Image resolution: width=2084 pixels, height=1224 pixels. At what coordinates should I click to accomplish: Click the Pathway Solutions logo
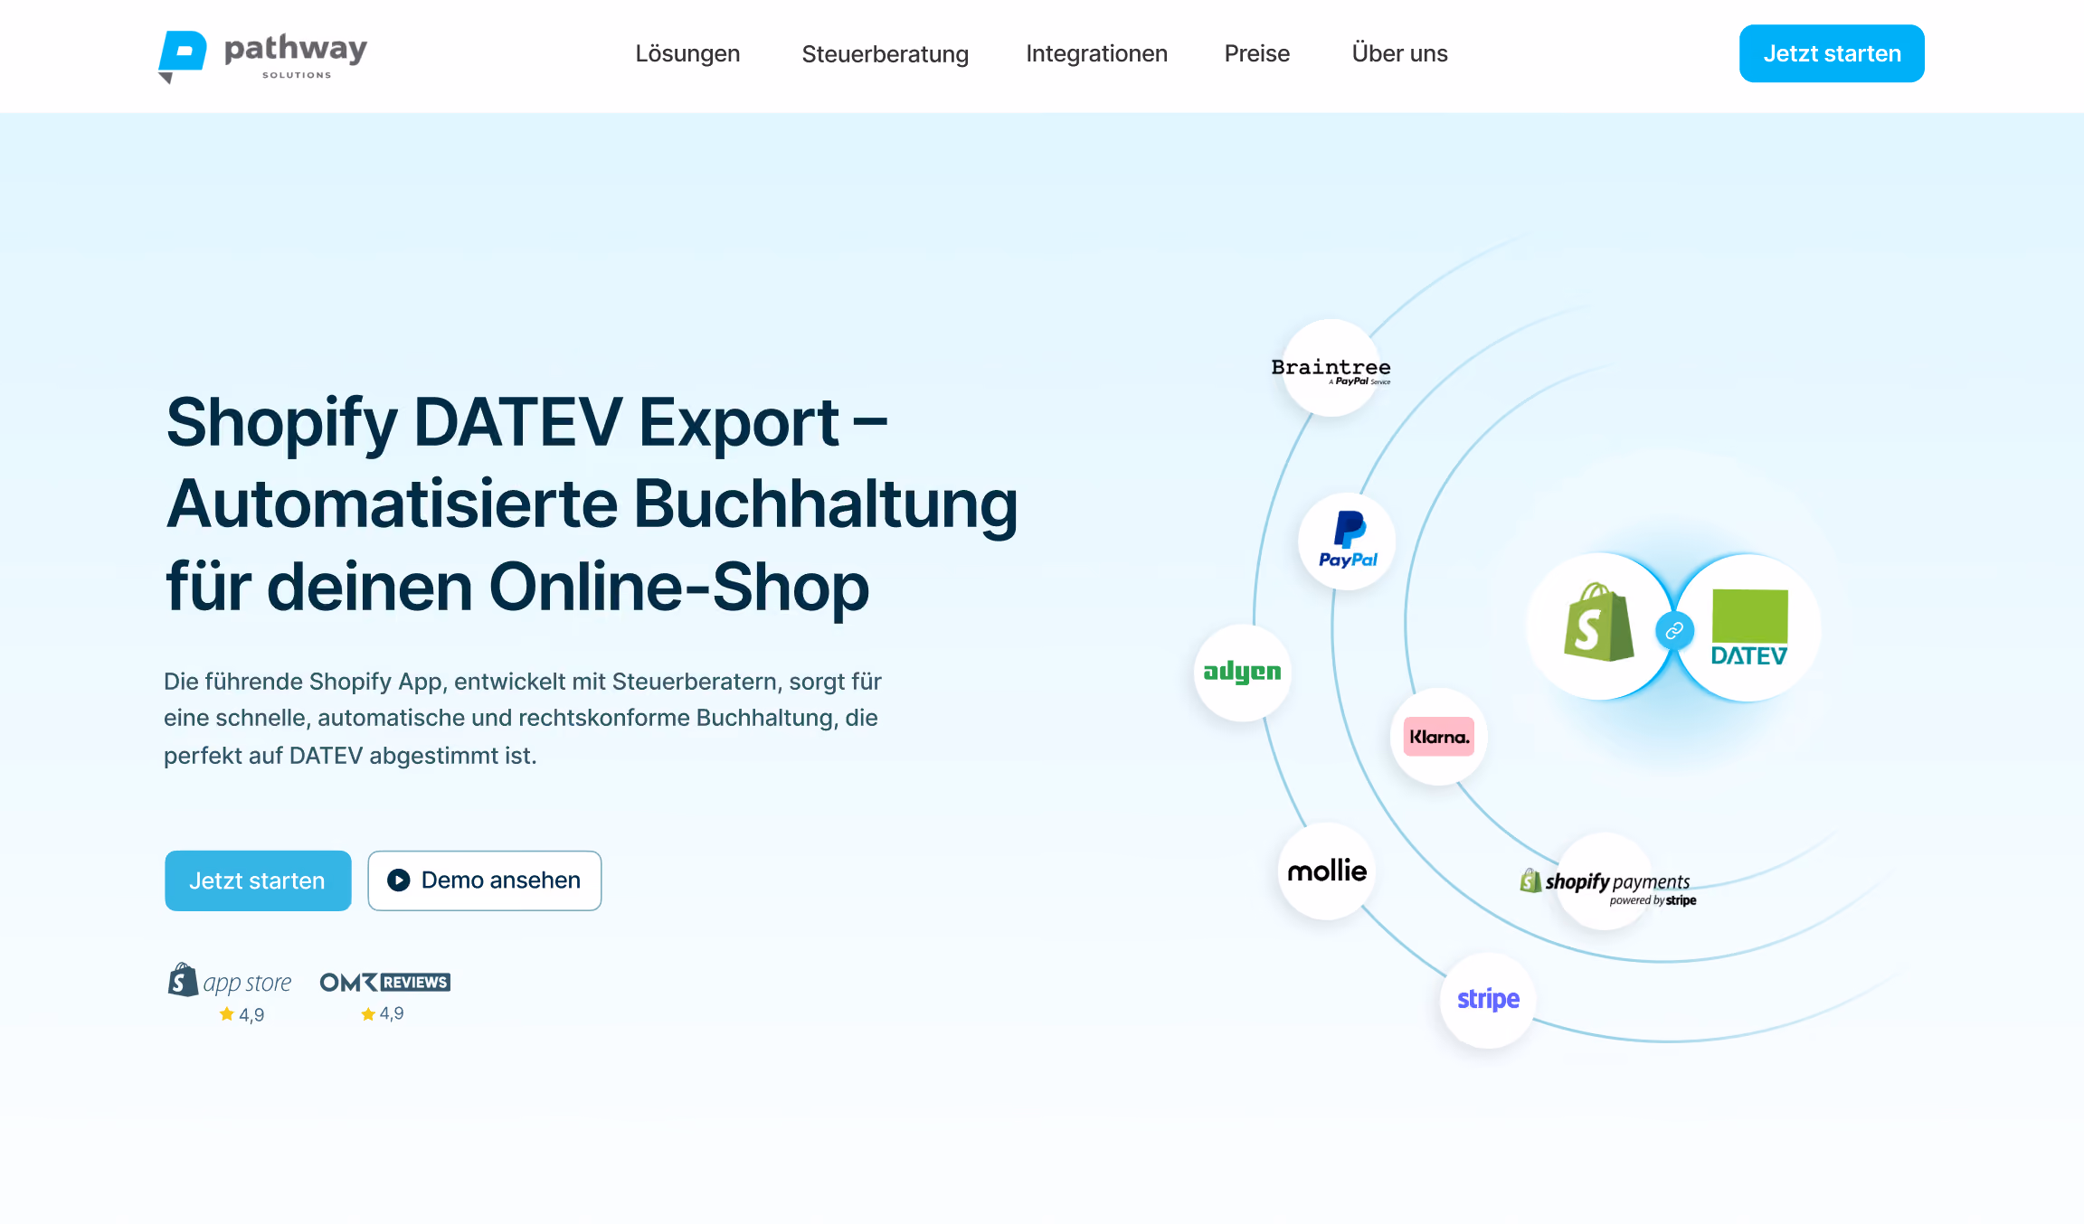tap(263, 56)
